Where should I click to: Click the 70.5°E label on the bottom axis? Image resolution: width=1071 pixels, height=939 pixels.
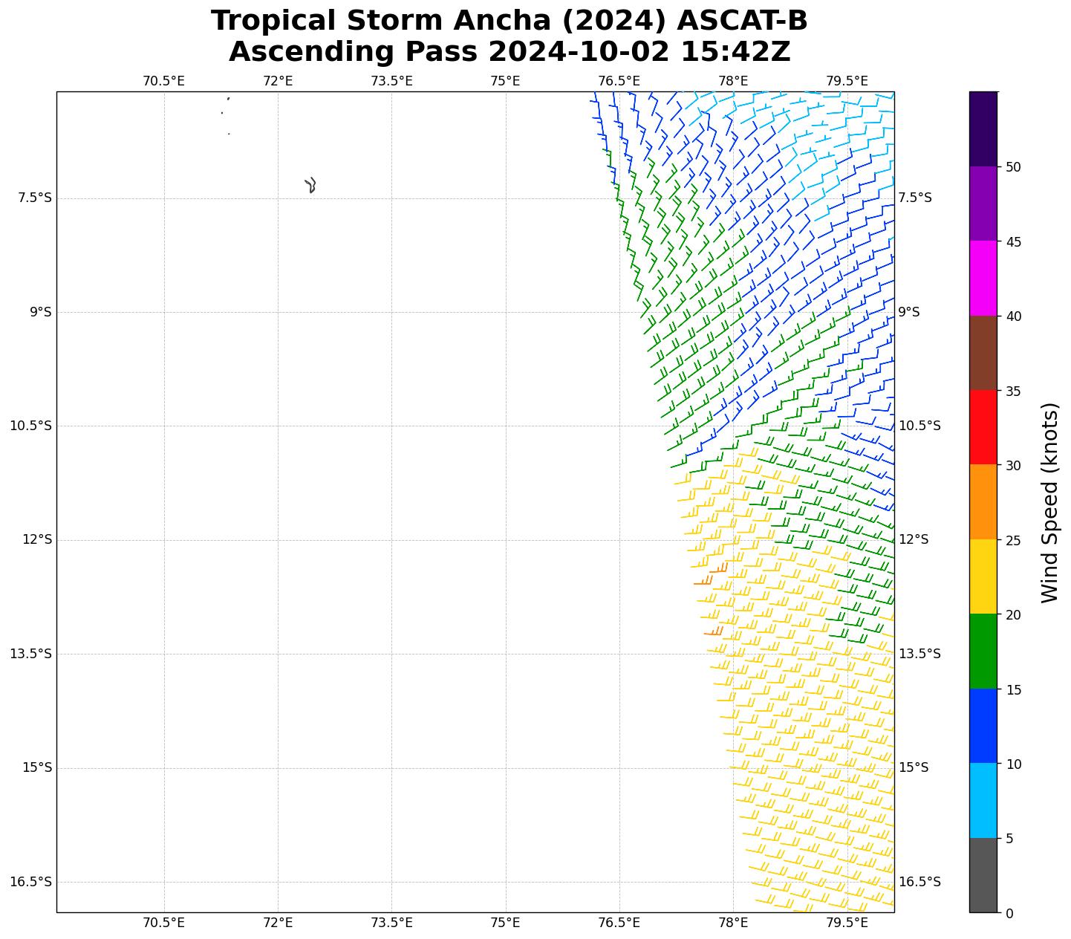163,923
